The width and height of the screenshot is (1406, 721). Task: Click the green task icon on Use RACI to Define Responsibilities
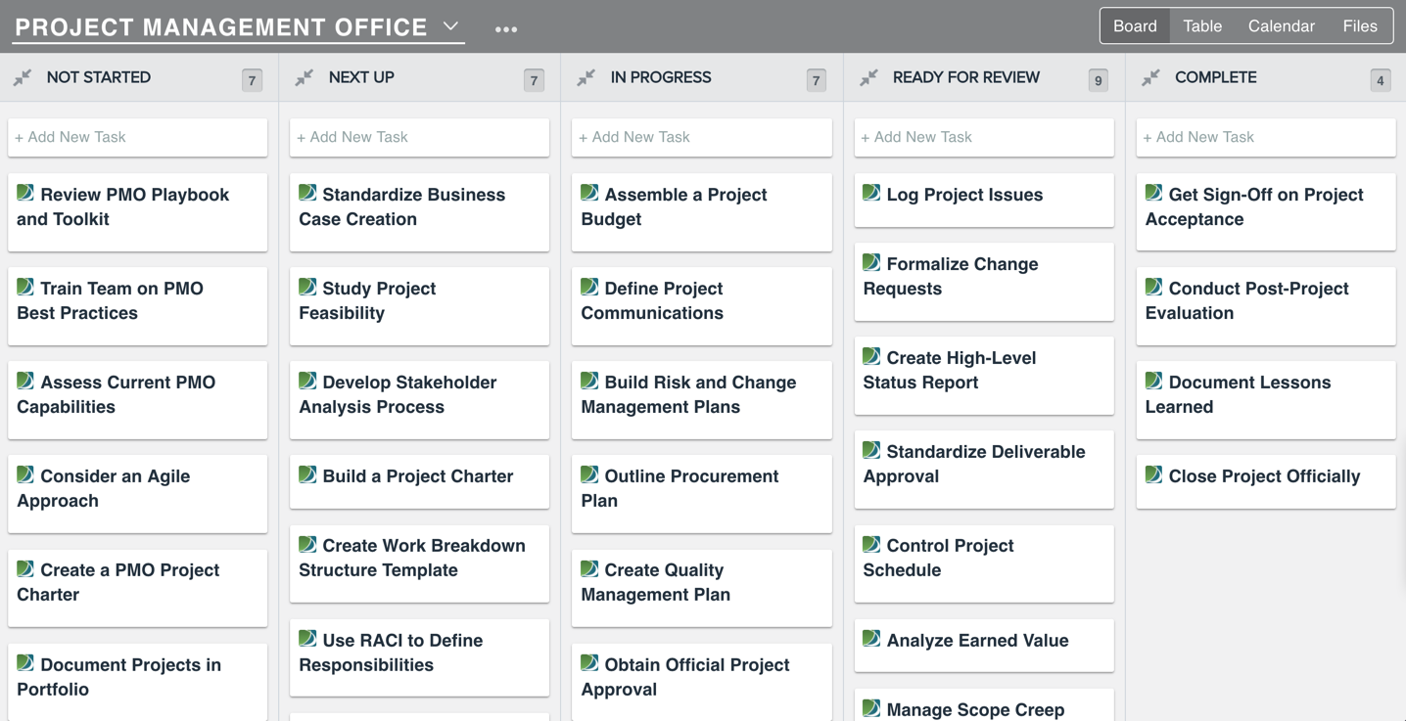pyautogui.click(x=307, y=639)
